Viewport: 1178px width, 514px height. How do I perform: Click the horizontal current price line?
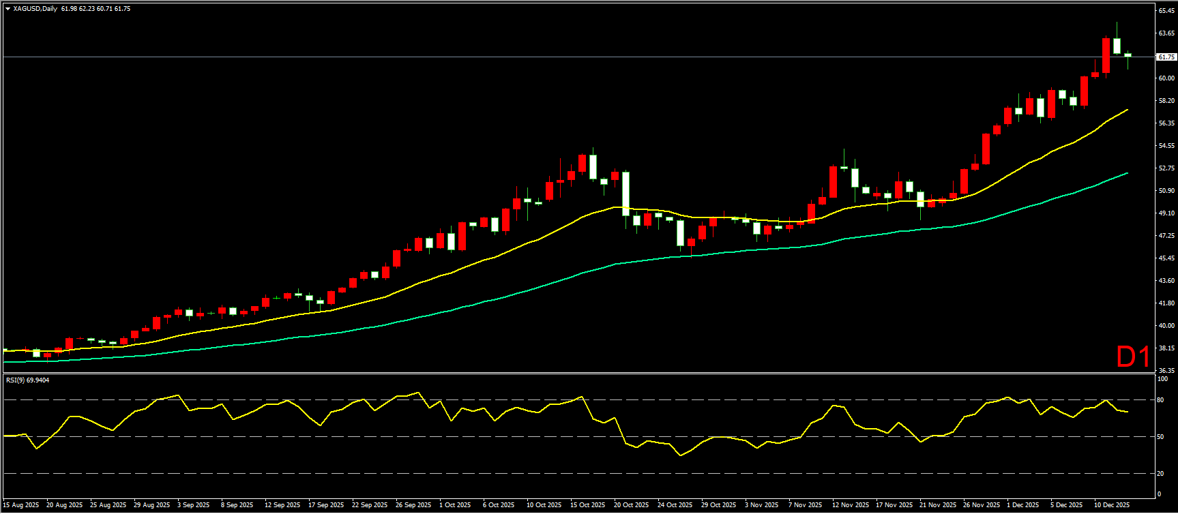click(x=546, y=57)
